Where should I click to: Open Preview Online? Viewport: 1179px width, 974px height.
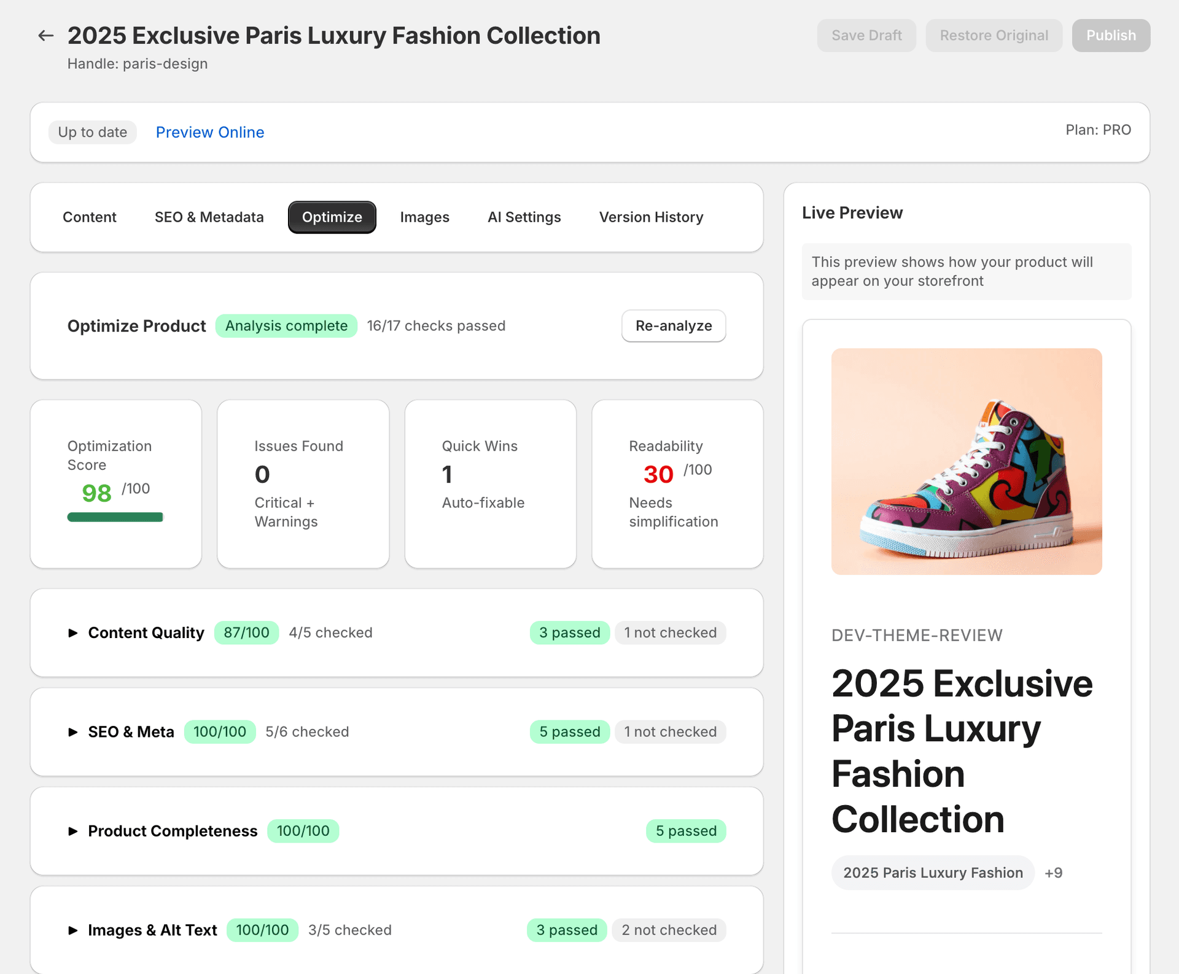point(209,132)
